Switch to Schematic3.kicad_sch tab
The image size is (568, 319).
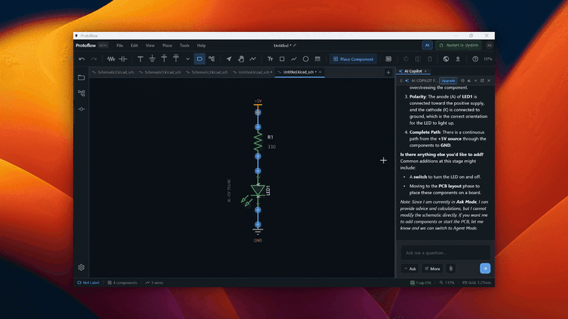click(x=207, y=72)
